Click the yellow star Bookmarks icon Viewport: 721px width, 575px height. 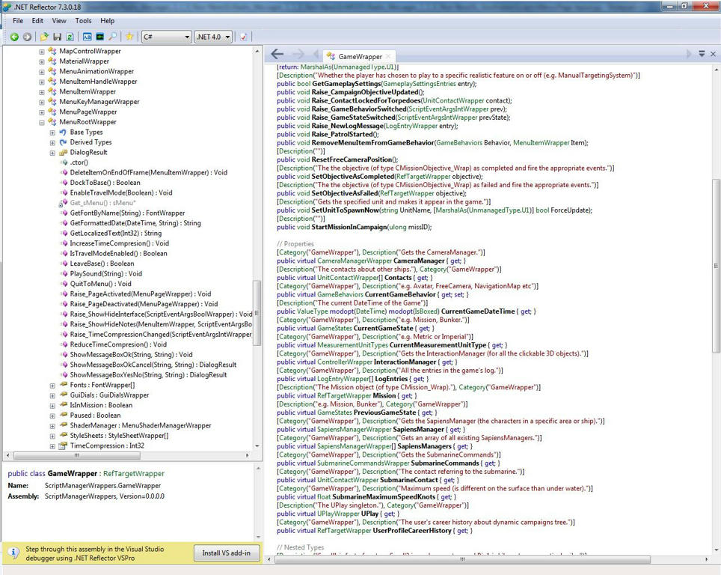129,37
